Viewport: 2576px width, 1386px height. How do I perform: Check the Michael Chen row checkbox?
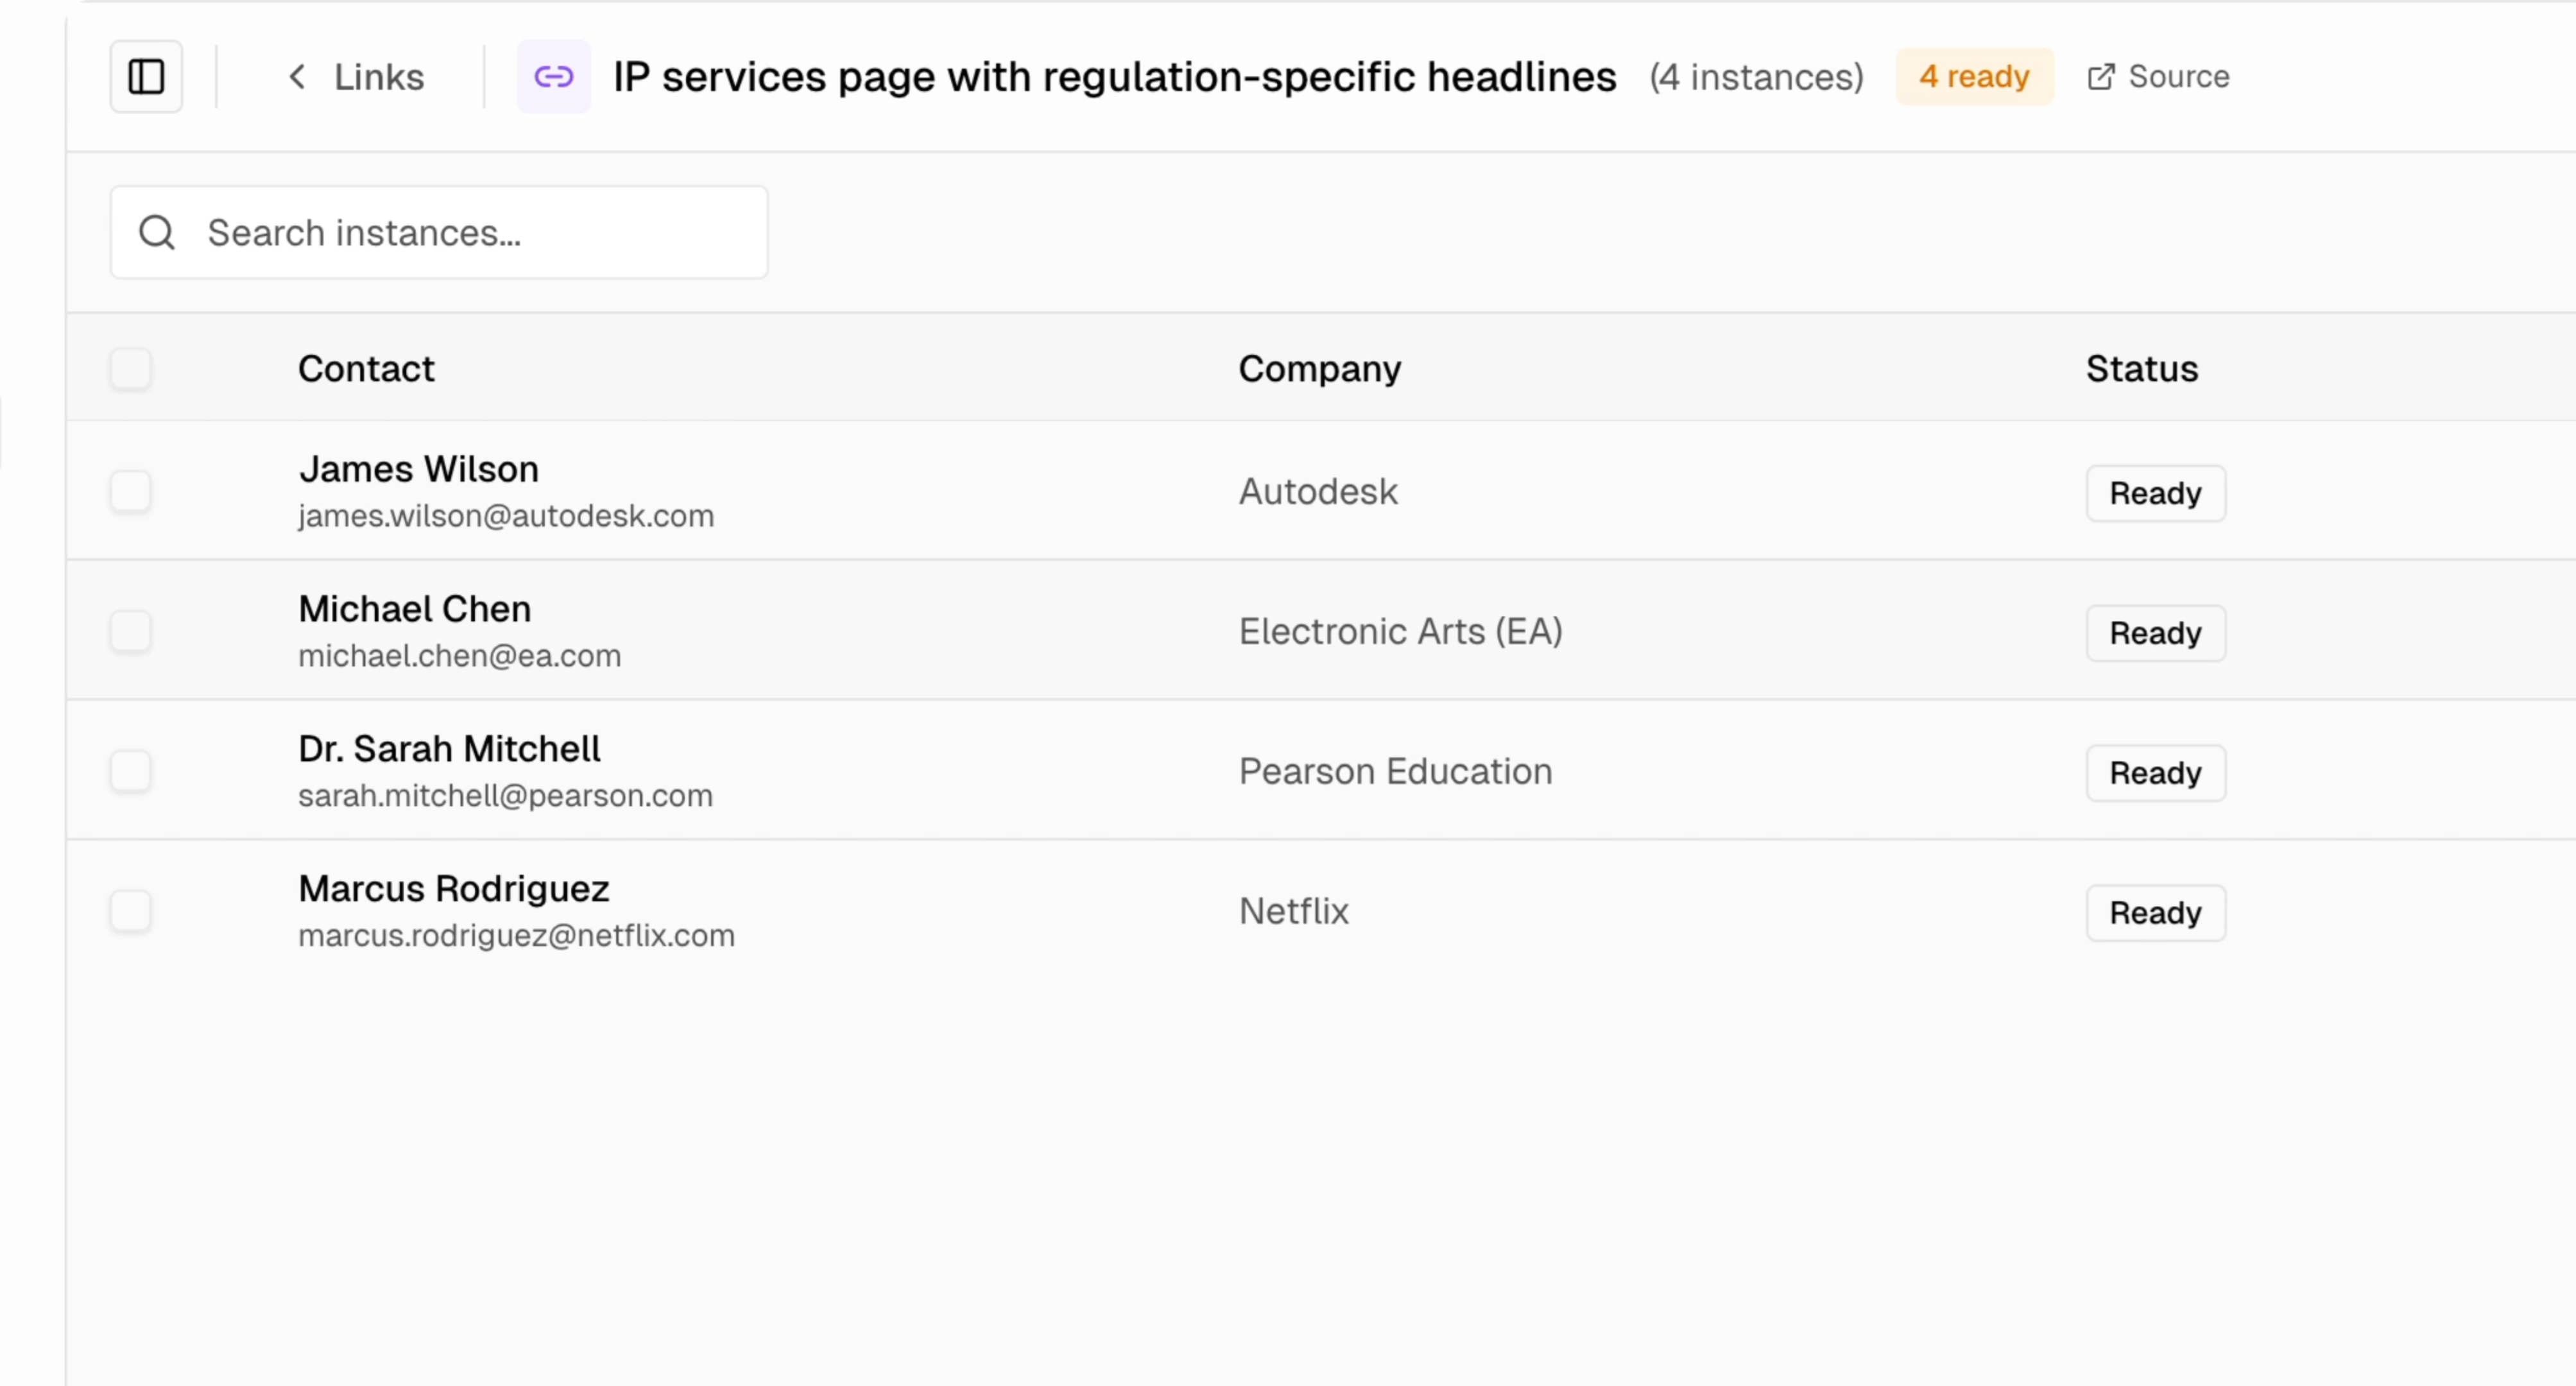coord(130,632)
